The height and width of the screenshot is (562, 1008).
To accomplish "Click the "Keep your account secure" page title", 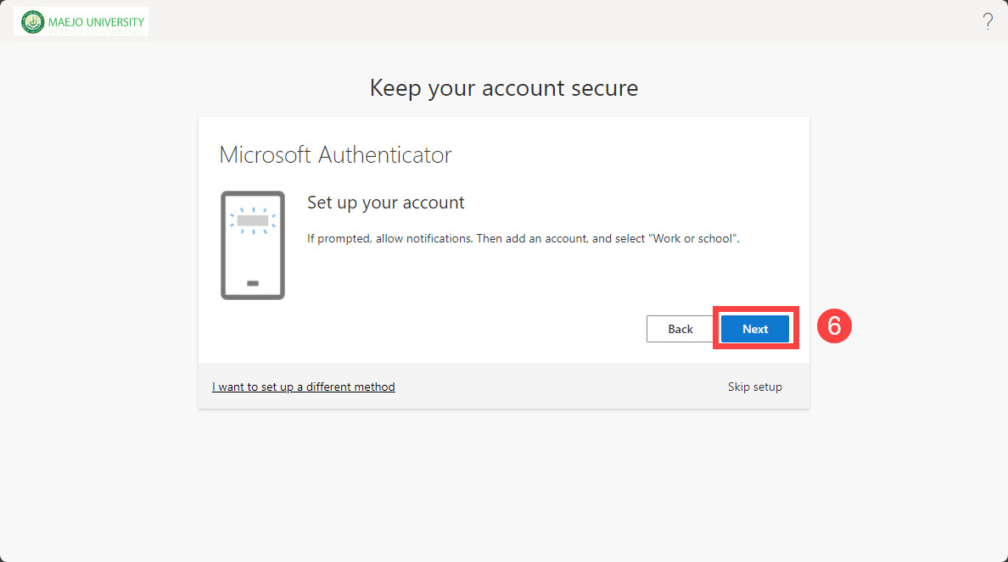I will 503,88.
